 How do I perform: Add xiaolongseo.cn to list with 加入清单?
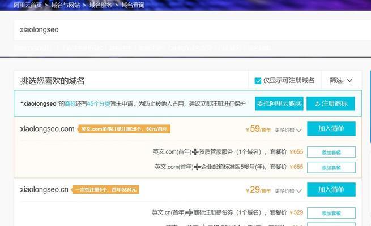[331, 189]
